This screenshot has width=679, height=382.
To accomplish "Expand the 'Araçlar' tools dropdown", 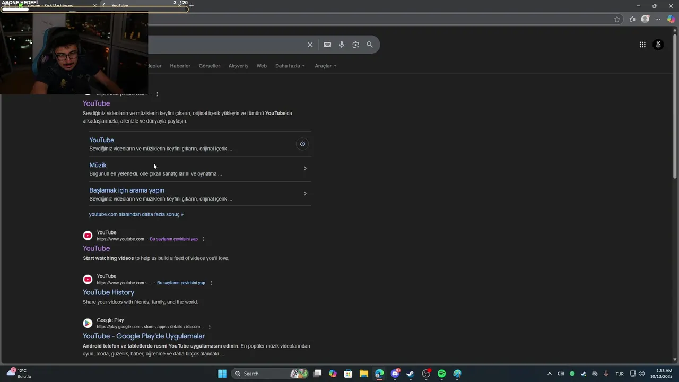I will [326, 66].
